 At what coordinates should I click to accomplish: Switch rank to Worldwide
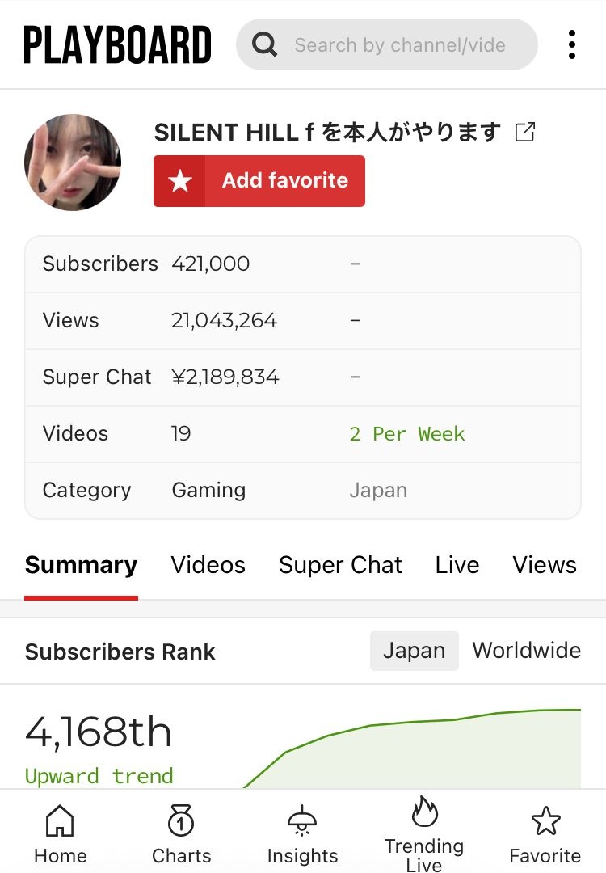click(x=526, y=651)
